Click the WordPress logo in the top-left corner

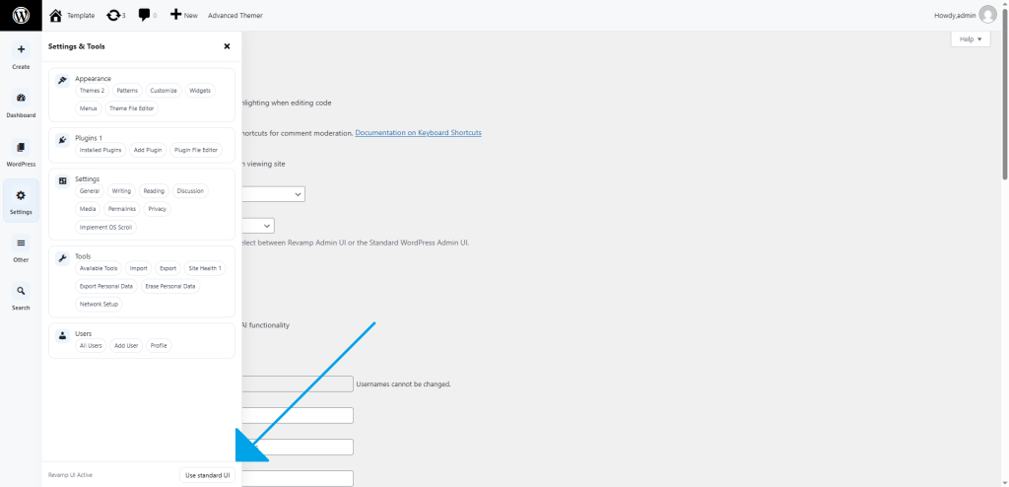tap(21, 15)
